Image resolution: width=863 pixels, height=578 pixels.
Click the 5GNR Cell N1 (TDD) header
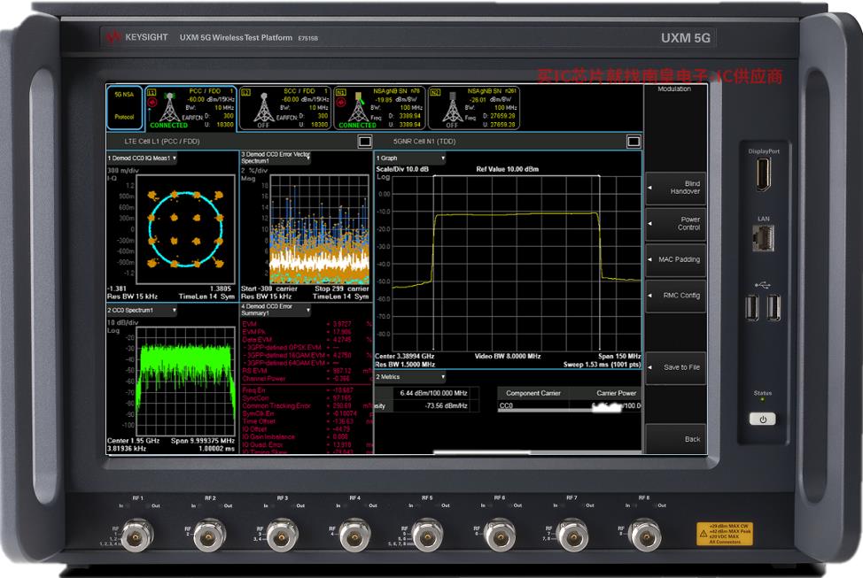pos(424,142)
